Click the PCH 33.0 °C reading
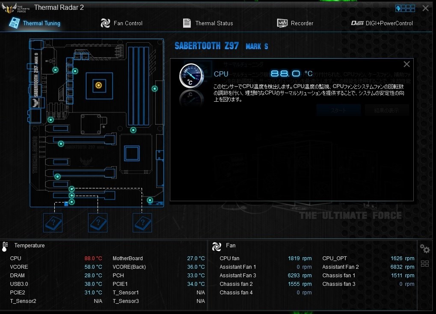436x314 pixels. point(196,276)
